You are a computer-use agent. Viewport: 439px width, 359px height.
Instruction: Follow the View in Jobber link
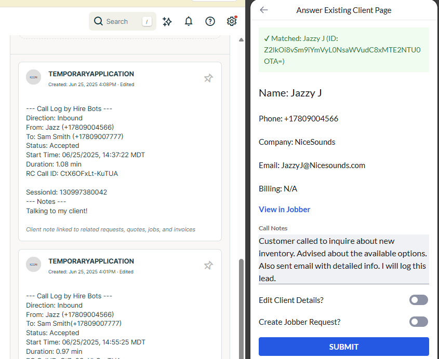click(284, 210)
